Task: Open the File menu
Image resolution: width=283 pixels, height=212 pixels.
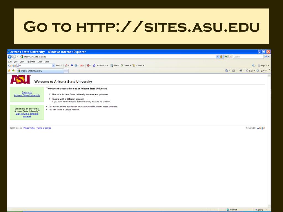Action: click(10, 62)
